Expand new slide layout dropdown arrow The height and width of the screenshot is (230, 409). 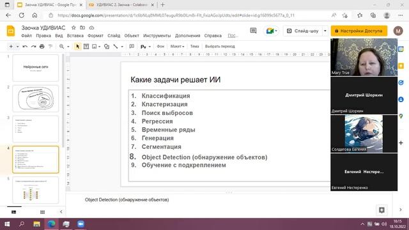point(17,47)
